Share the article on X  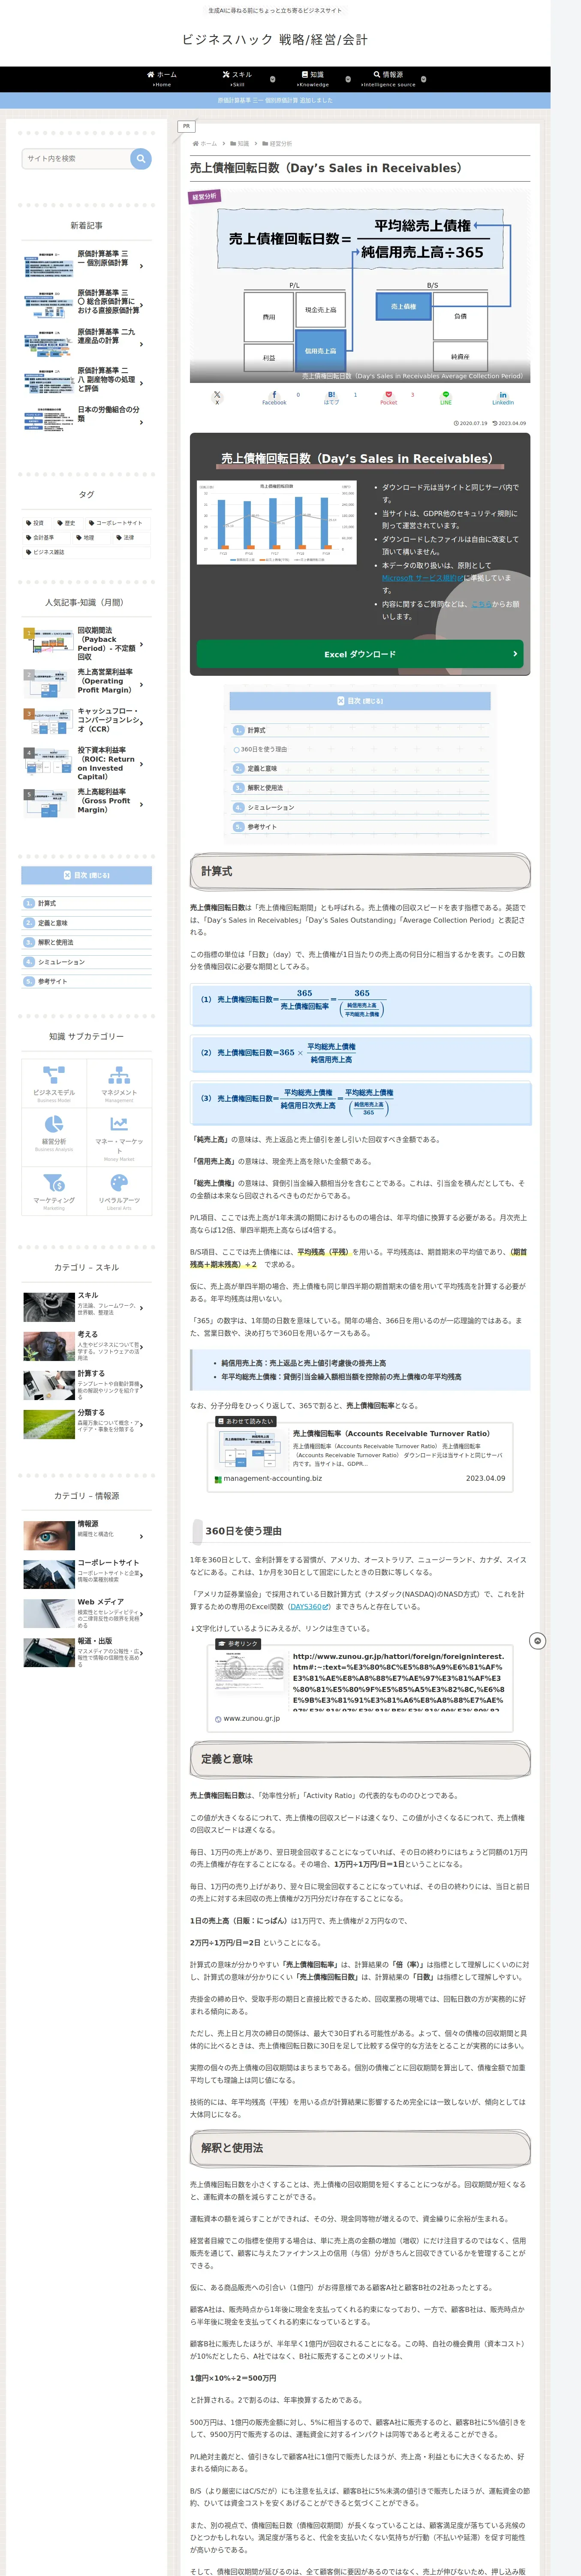[217, 398]
